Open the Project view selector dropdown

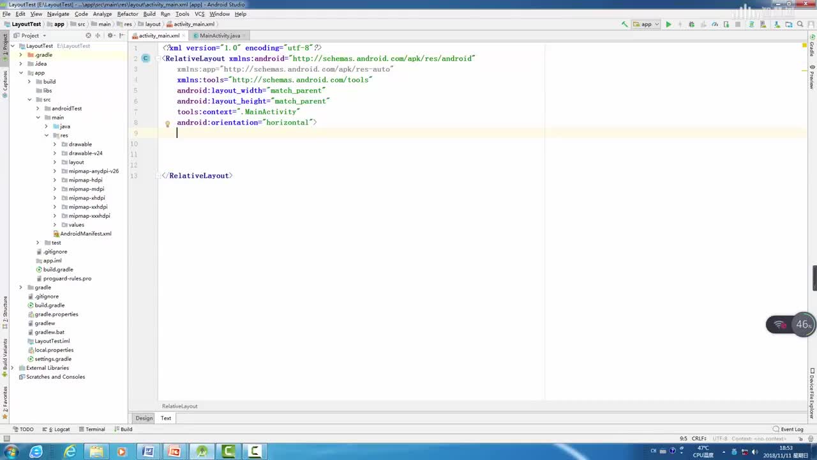[x=29, y=35]
